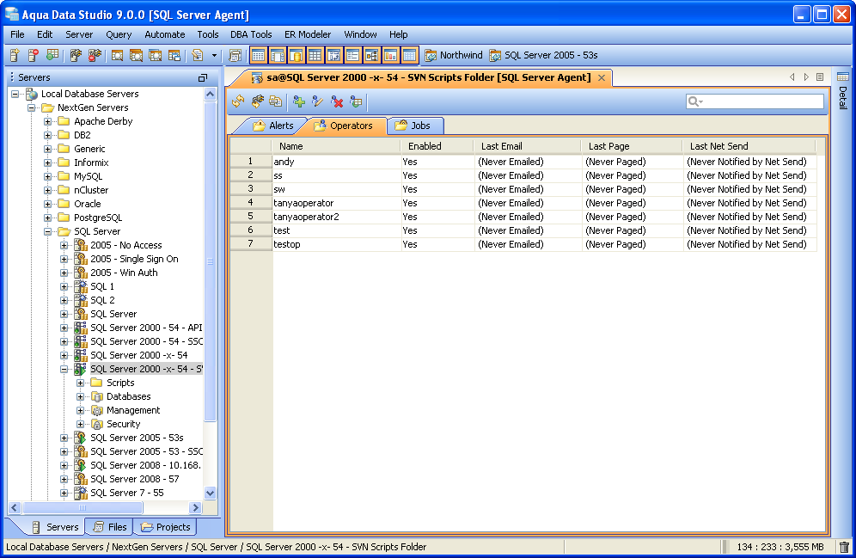Click the operator grid properties icon
Screen dimensions: 856x558
tap(356, 101)
